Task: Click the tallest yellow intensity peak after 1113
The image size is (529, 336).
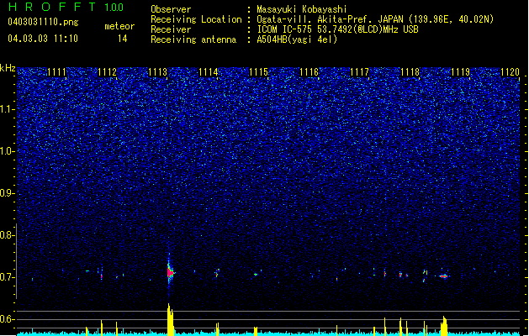Action: coord(171,319)
